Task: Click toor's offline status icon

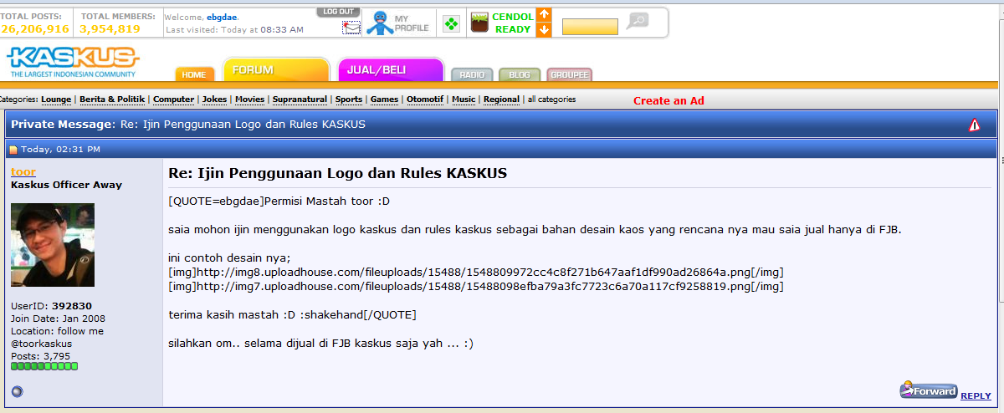Action: 17,390
